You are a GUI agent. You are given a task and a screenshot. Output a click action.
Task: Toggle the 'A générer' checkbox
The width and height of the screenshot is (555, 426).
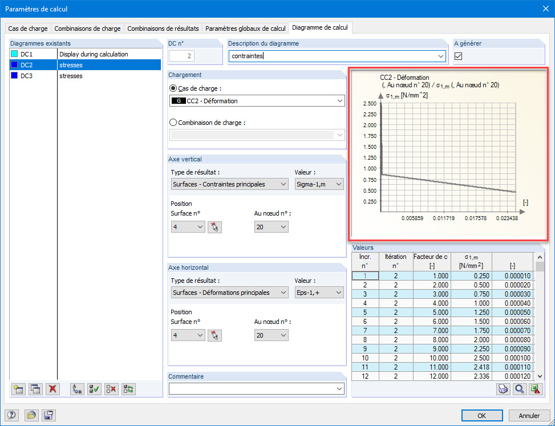coord(459,56)
